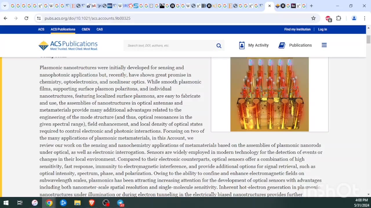Click the Log In link
The height and width of the screenshot is (208, 371).
(323, 29)
